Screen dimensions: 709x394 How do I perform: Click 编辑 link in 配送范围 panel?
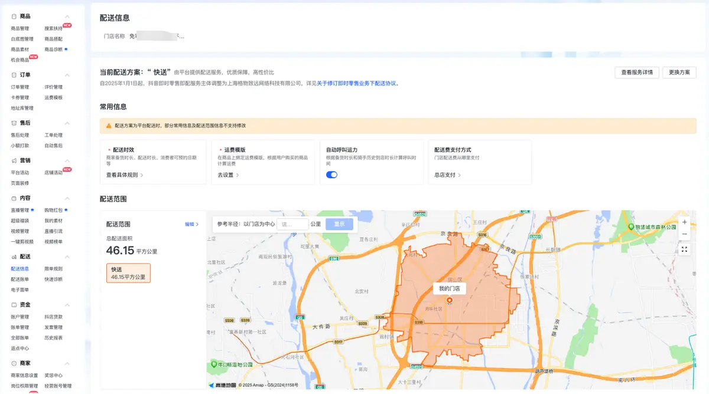coord(192,224)
